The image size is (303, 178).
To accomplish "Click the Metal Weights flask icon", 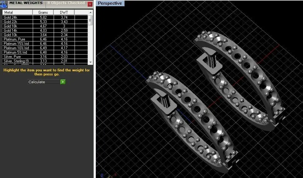I will pyautogui.click(x=3, y=4).
